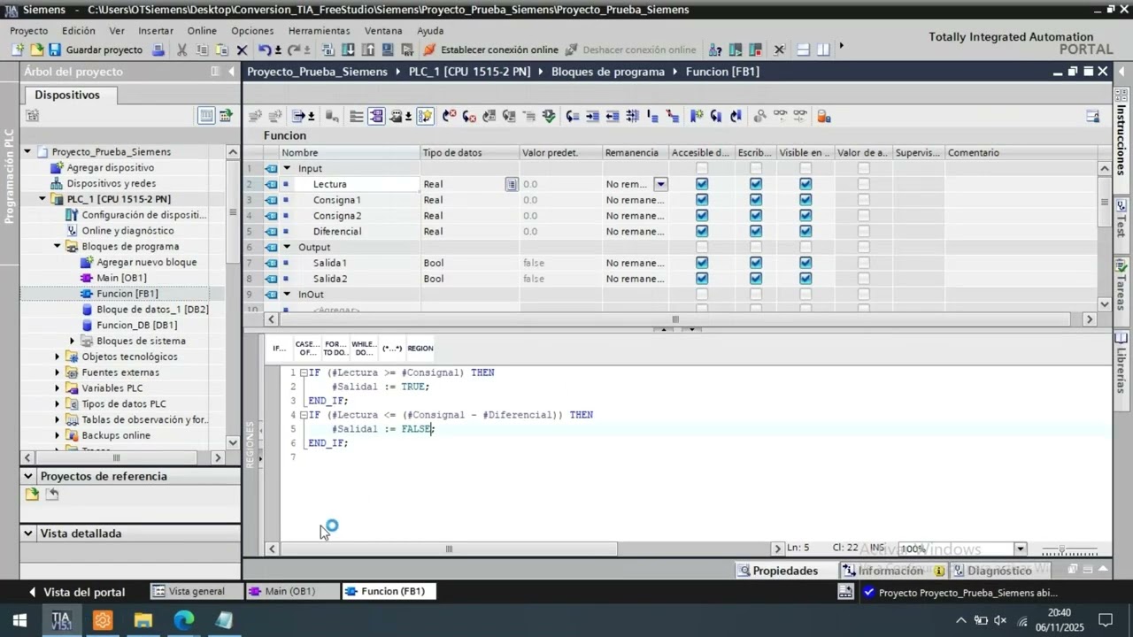Click the split editor horizontally icon

click(803, 50)
